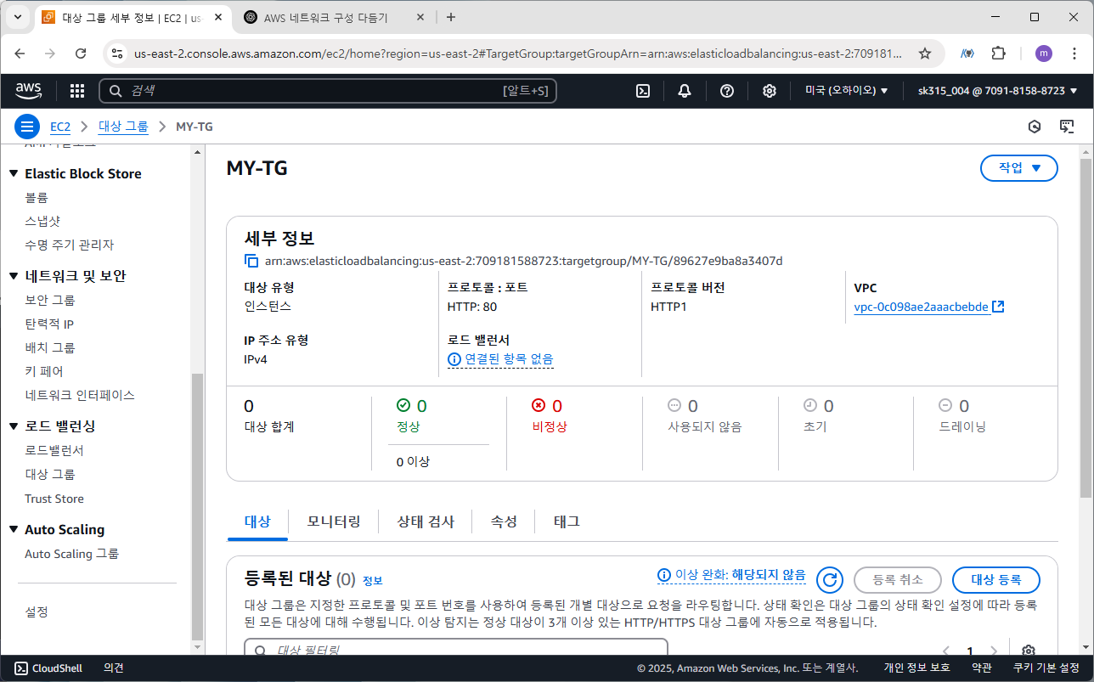This screenshot has height=682, width=1094.
Task: Bookmark this page with star icon
Action: click(x=925, y=53)
